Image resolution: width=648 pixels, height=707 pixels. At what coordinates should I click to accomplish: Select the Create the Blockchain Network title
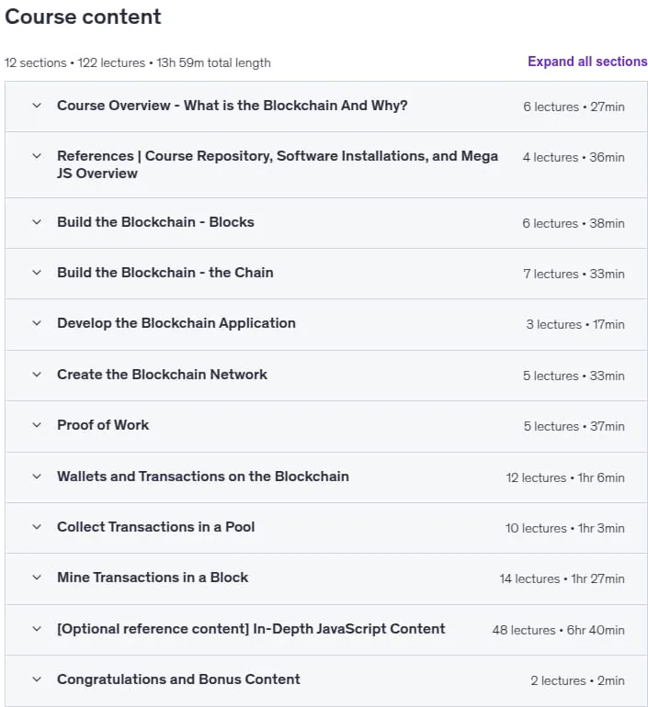click(x=162, y=375)
